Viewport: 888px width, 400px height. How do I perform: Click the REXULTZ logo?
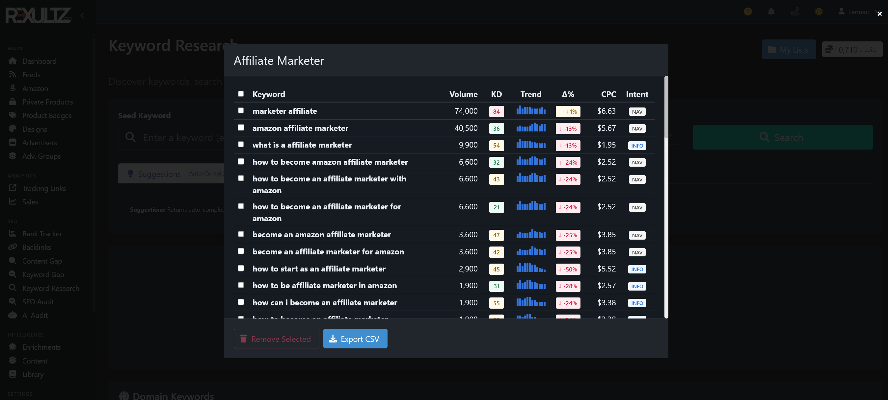38,15
